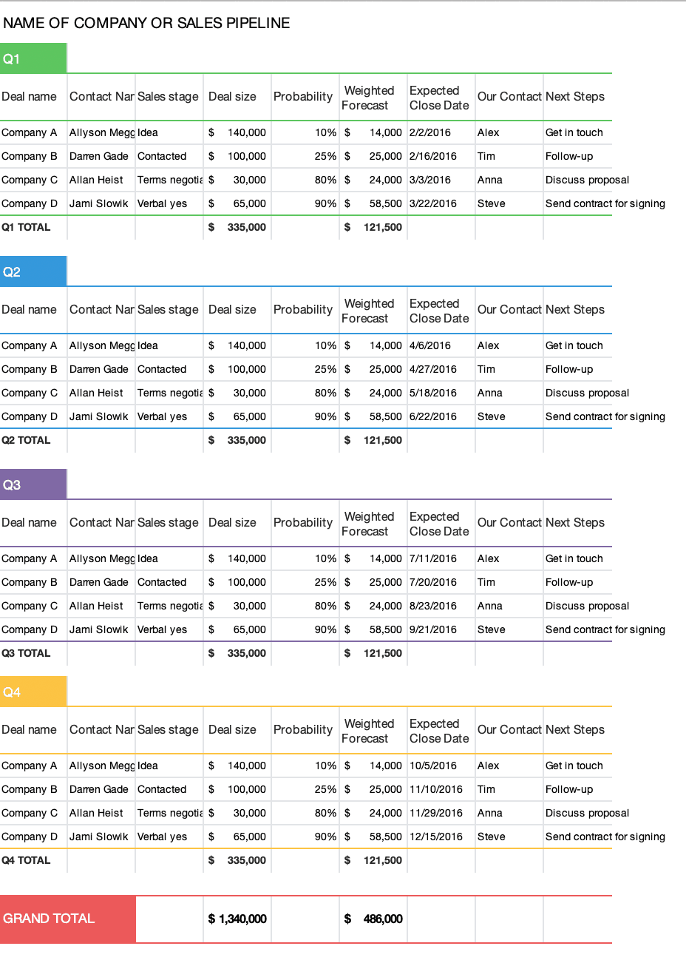Viewport: 686px width, 963px height.
Task: Select the grand total weighted forecast 486,000
Action: coord(374,919)
